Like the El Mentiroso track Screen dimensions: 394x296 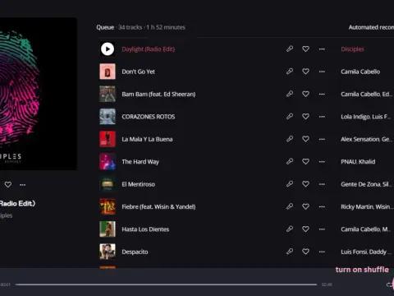pyautogui.click(x=305, y=184)
